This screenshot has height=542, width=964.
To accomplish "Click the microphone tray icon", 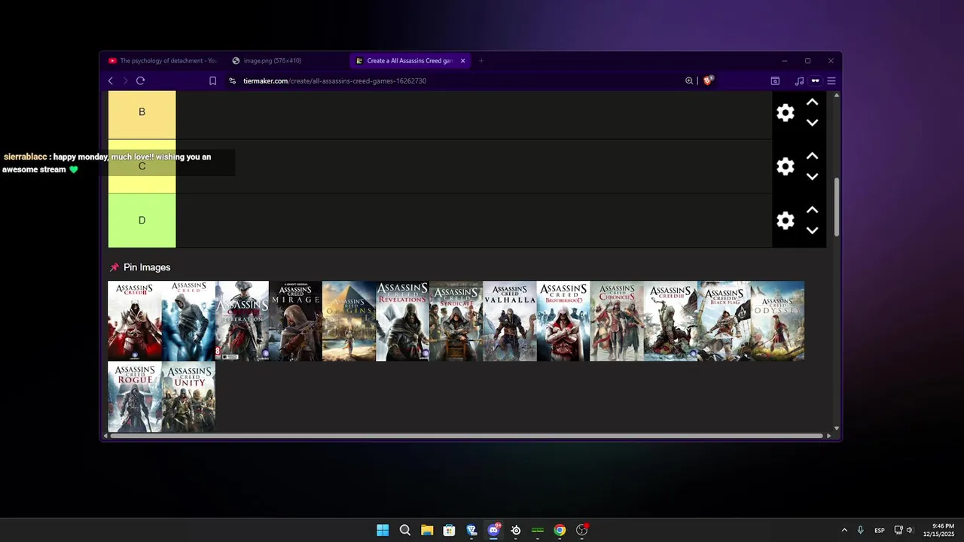I will (x=860, y=530).
